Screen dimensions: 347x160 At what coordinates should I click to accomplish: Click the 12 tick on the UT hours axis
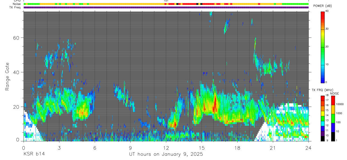166,148
